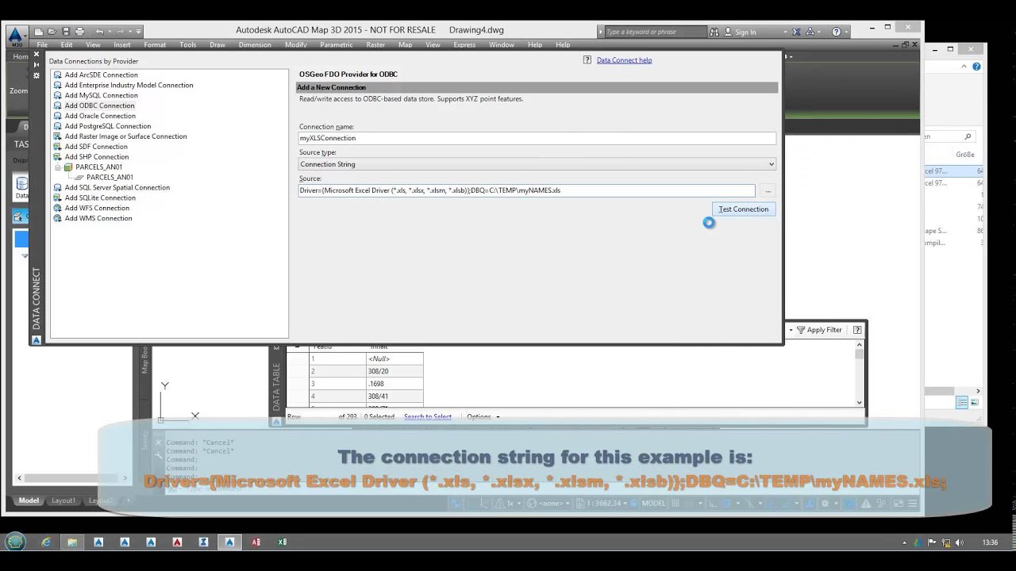
Task: Open the Format menu
Action: click(155, 45)
